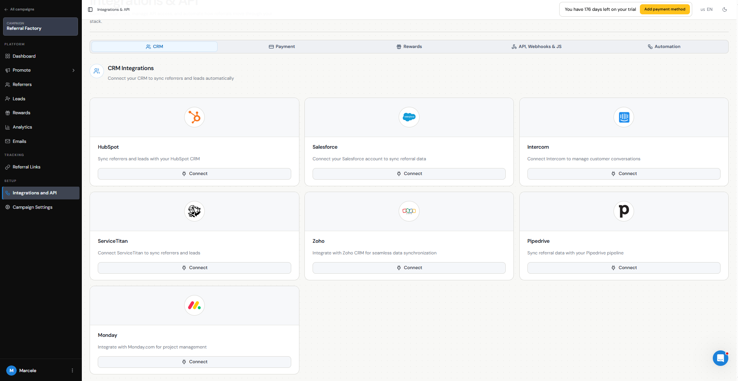Switch to the CRM tab
738x381 pixels.
tap(154, 46)
